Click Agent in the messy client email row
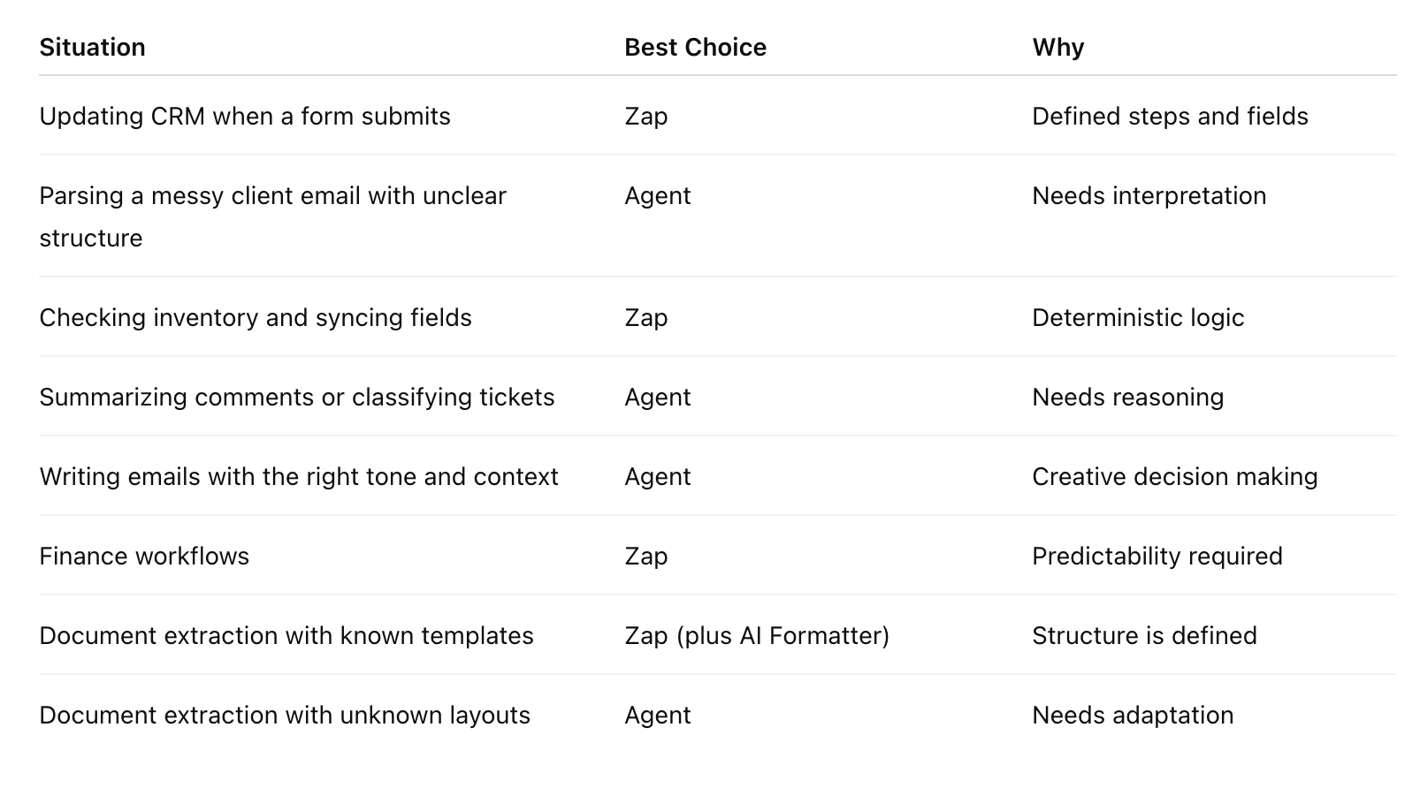Viewport: 1420px width, 788px height. point(657,195)
